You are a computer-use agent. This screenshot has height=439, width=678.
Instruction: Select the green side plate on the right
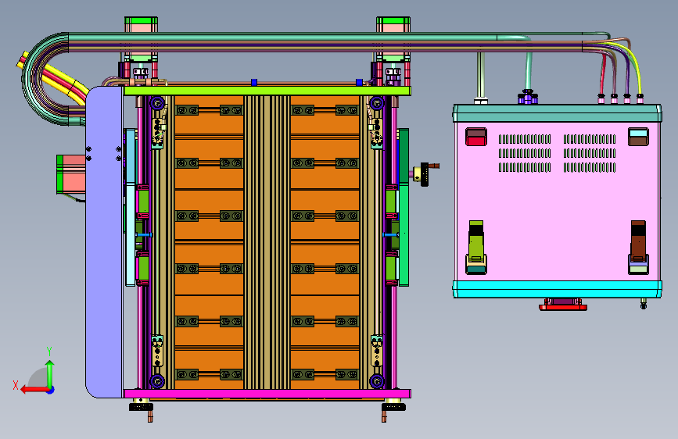(x=404, y=208)
